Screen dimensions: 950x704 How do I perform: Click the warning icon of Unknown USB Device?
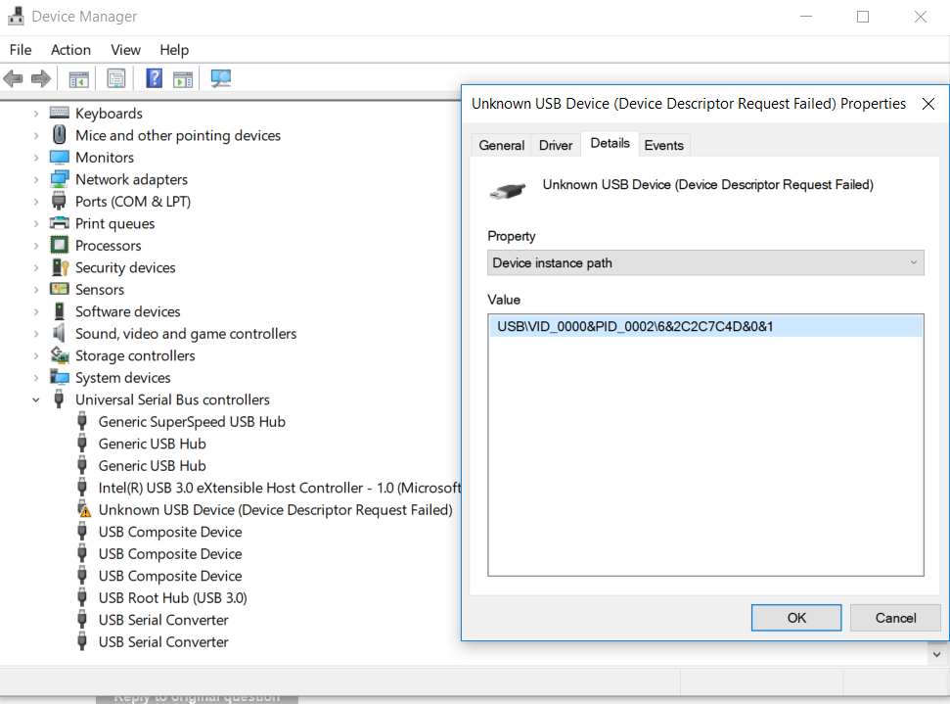point(84,509)
